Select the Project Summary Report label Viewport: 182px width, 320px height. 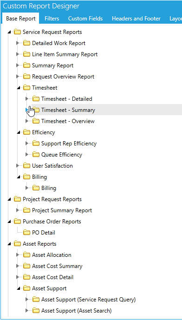tap(62, 210)
